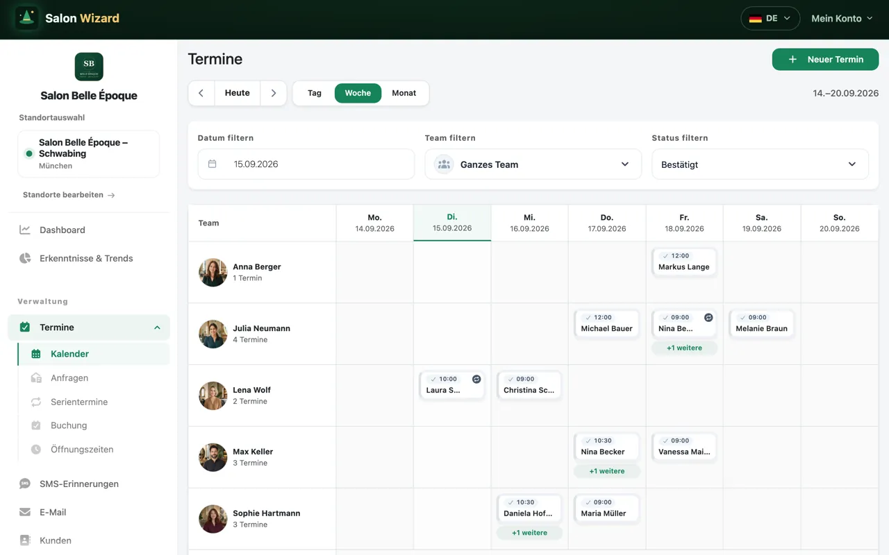
Task: Open the Mein Konto menu
Action: pos(842,18)
